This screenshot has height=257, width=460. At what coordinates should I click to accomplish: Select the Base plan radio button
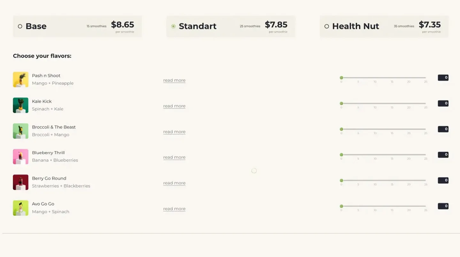[x=20, y=26]
